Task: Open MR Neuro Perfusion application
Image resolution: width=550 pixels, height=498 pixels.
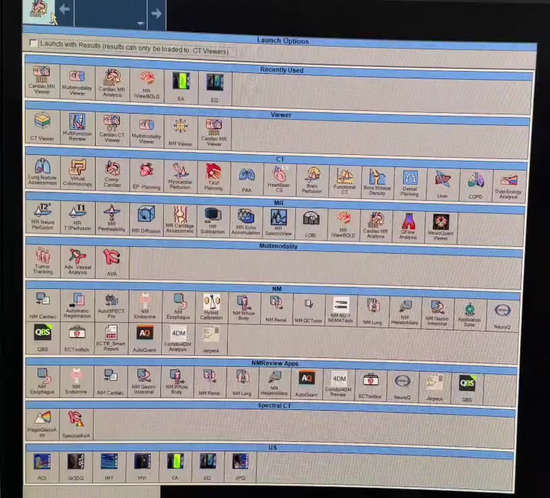Action: (x=43, y=216)
